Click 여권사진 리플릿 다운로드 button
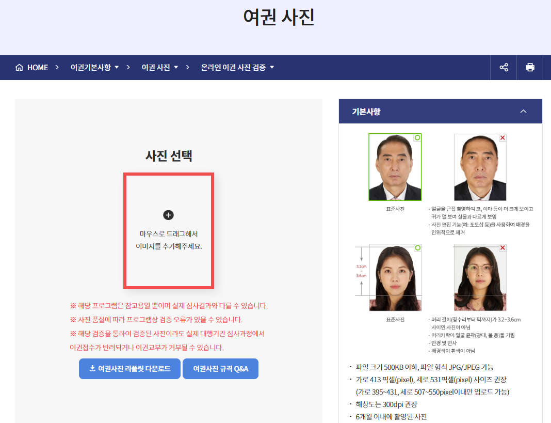551x423 pixels. click(129, 369)
